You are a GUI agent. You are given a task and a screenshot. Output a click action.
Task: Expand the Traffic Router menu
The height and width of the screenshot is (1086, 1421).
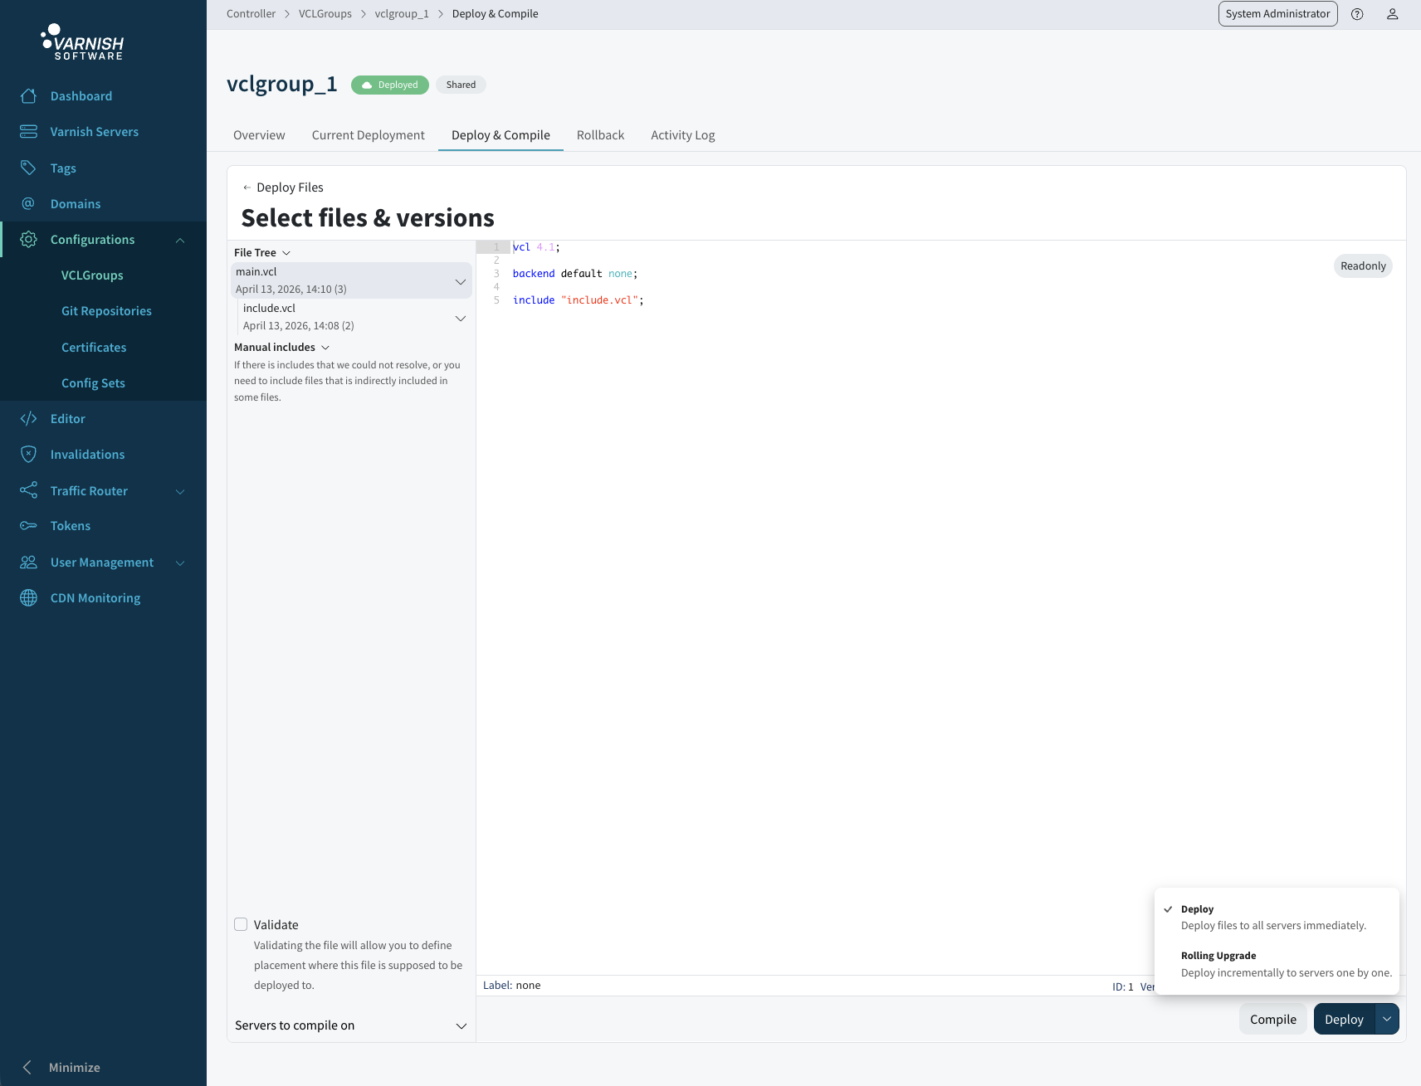(89, 490)
